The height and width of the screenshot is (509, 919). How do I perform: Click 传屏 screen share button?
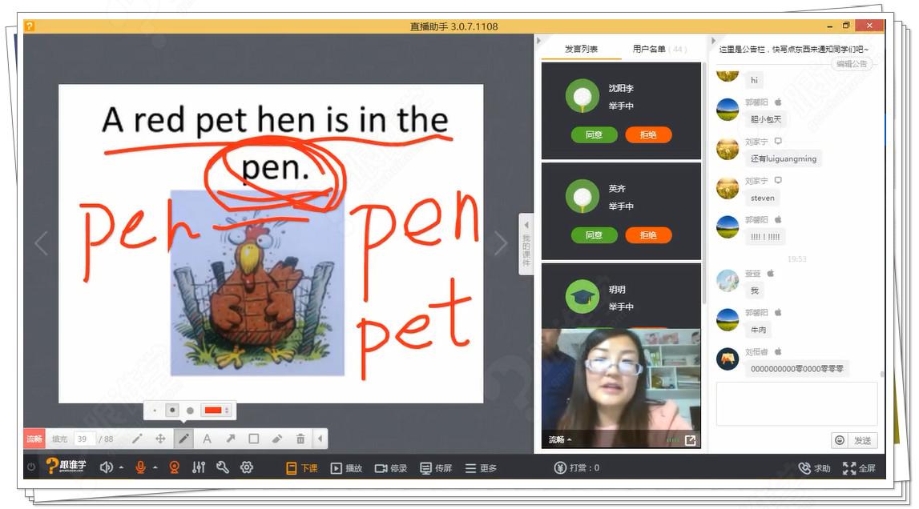pos(436,468)
